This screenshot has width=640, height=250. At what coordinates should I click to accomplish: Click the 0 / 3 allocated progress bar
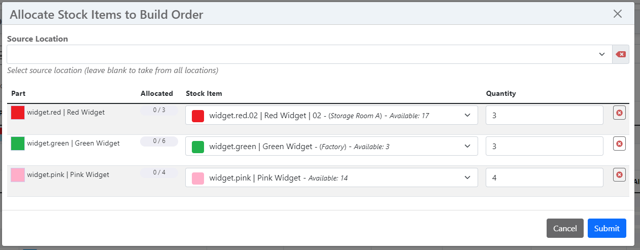pyautogui.click(x=159, y=111)
